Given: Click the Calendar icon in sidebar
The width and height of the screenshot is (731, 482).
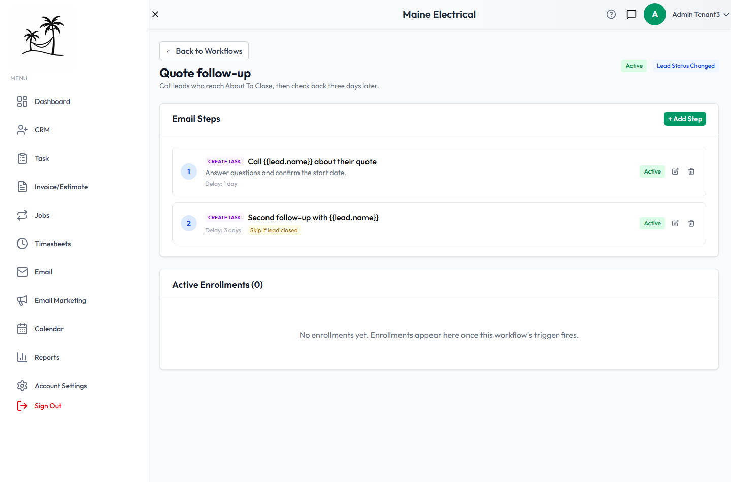Looking at the screenshot, I should [x=22, y=329].
